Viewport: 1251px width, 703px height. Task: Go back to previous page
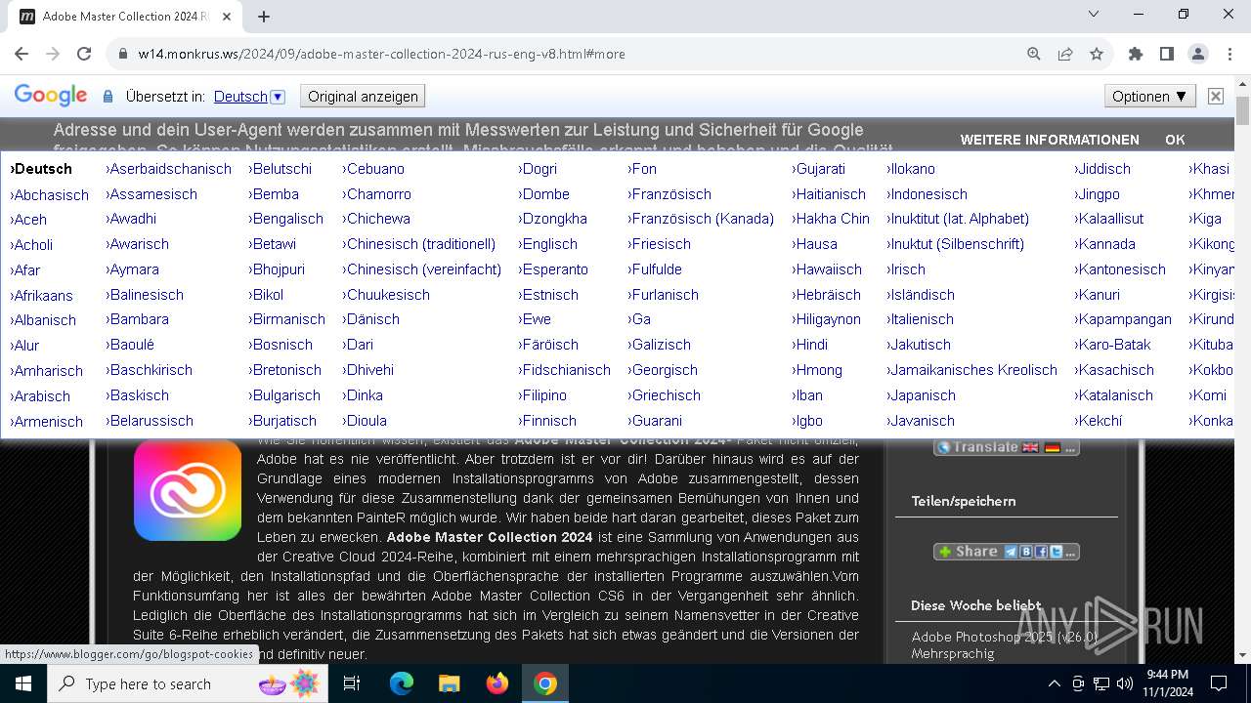22,55
